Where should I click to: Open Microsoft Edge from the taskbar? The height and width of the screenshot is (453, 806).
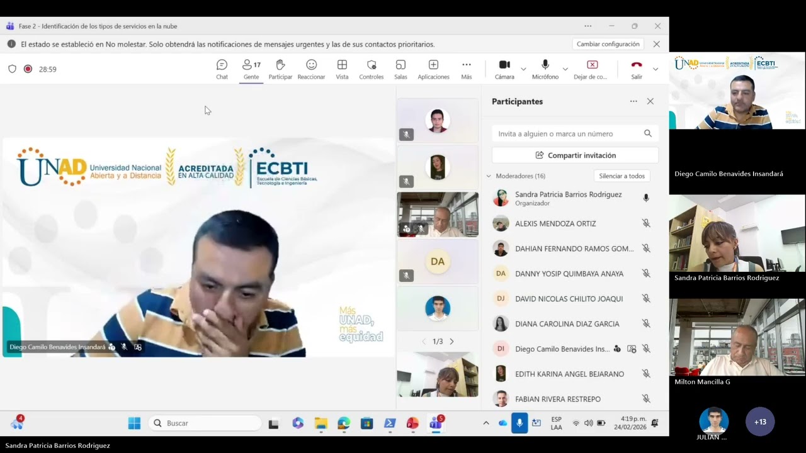[x=344, y=423]
